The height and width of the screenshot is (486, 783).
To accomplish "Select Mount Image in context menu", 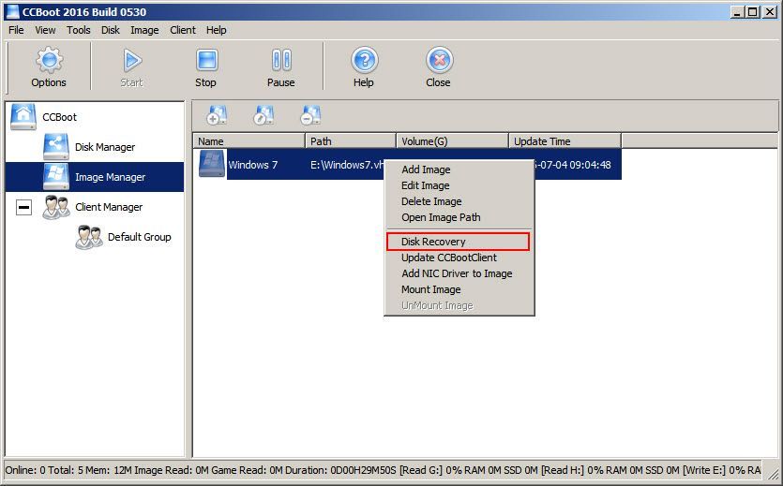I will (459, 289).
